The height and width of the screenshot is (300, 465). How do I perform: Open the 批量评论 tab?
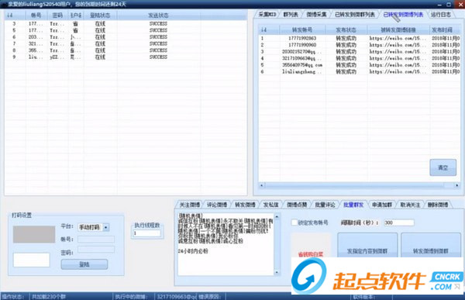pos(325,205)
